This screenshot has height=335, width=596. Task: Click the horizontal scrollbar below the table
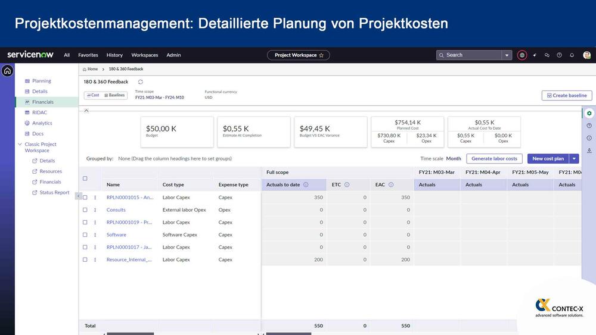[130, 333]
